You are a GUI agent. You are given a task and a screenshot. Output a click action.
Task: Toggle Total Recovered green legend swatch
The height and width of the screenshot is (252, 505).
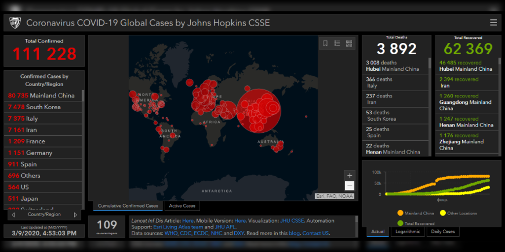pyautogui.click(x=400, y=223)
